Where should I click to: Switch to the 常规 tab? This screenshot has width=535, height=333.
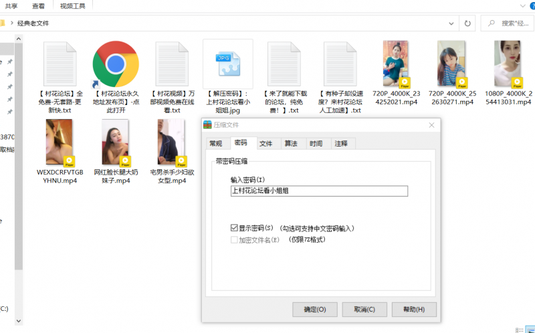[x=215, y=143]
